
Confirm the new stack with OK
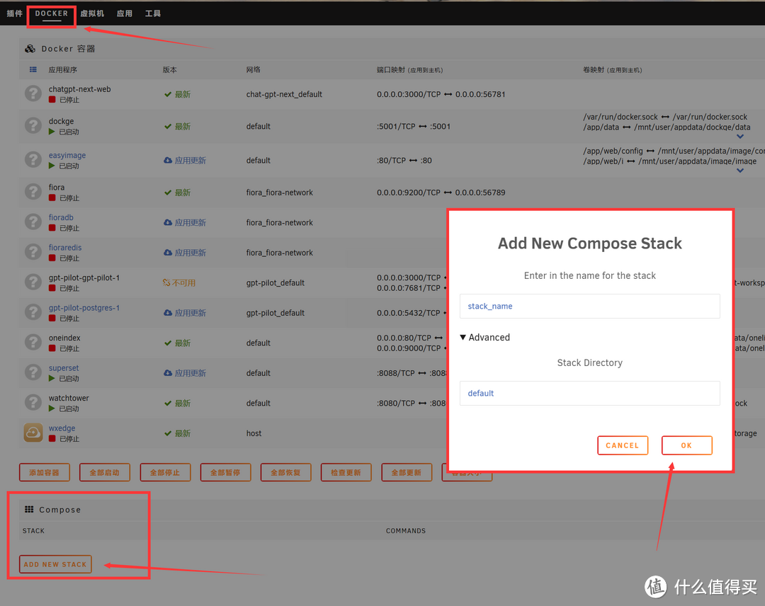tap(686, 445)
